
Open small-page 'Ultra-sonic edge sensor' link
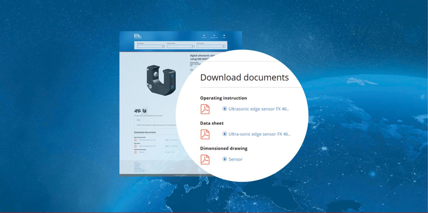tap(148, 146)
